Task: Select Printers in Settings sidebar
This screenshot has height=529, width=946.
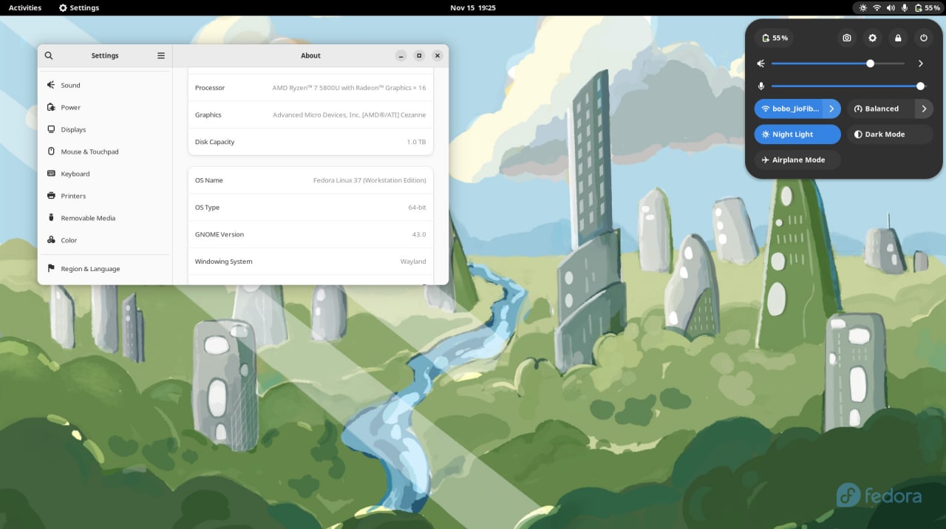Action: tap(104, 196)
